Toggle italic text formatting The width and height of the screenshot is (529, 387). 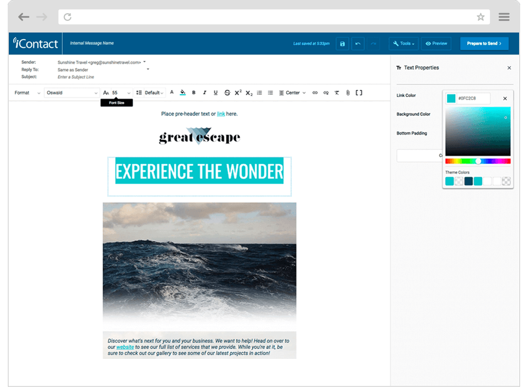click(x=204, y=93)
